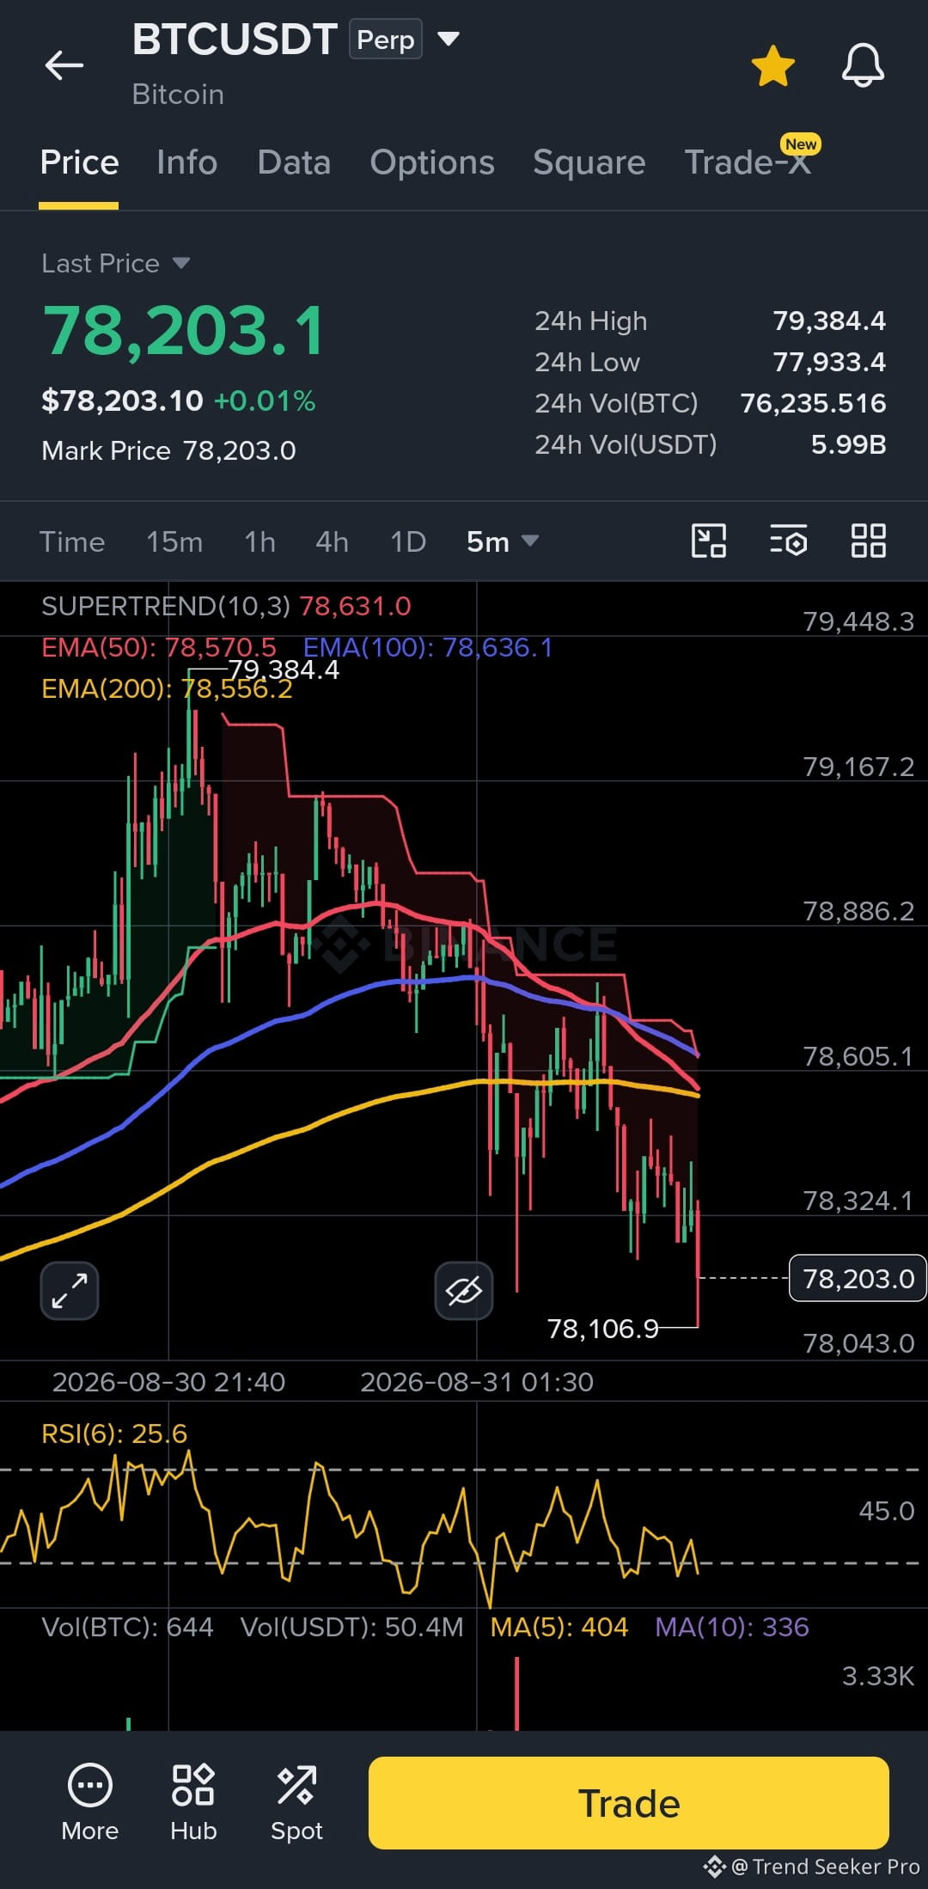
Task: Select the 1D chart interval
Action: [408, 542]
